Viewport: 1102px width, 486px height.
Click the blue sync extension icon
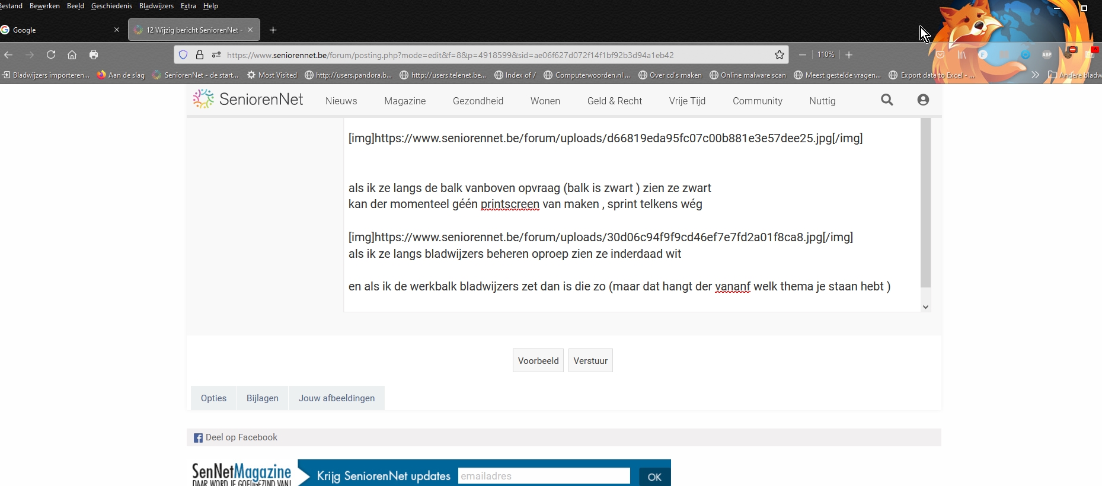click(x=1026, y=55)
